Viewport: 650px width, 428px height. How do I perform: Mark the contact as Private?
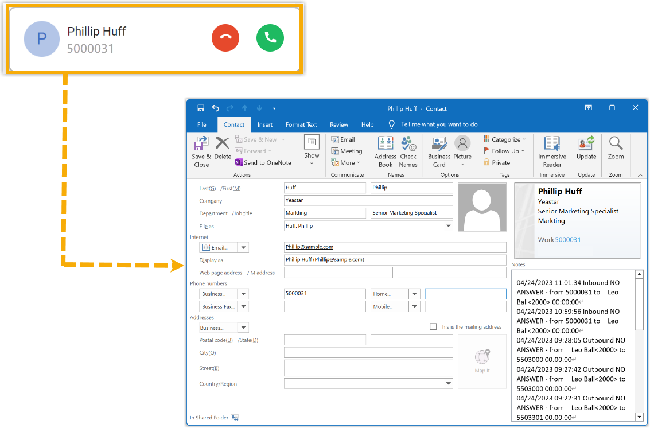tap(497, 162)
